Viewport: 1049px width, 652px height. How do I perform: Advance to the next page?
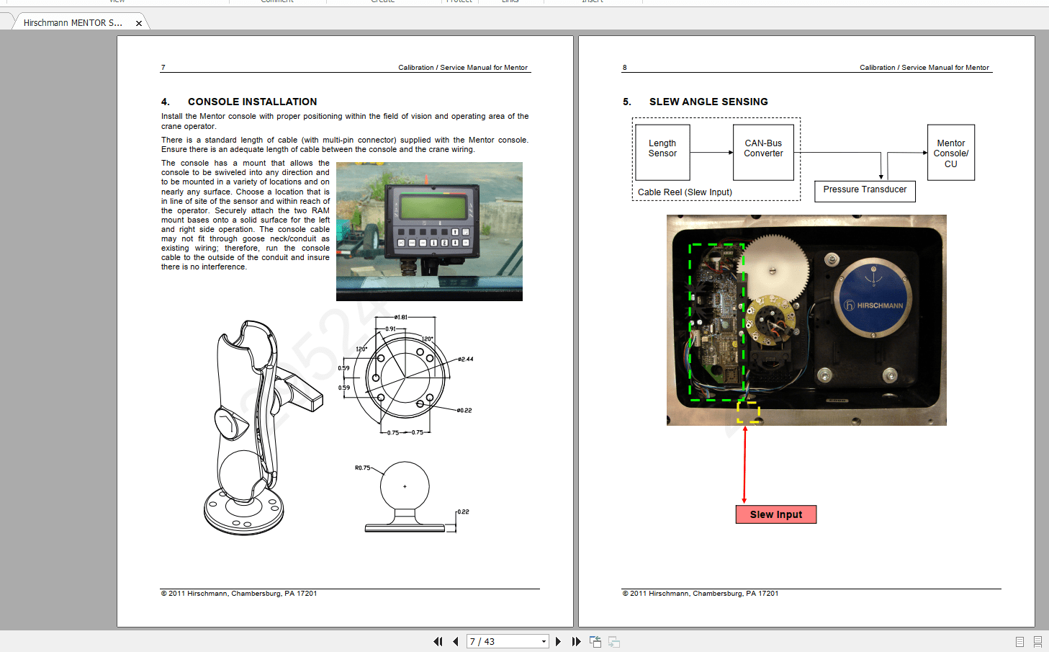click(558, 641)
